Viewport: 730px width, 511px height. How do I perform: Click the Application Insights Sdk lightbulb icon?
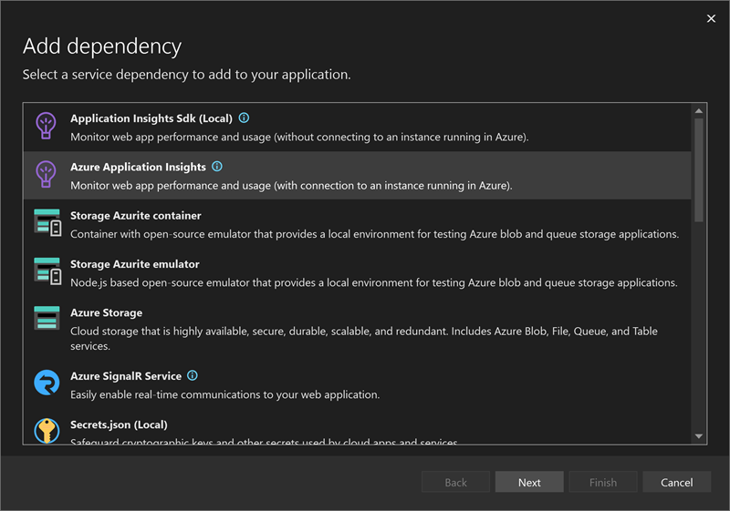tap(47, 126)
